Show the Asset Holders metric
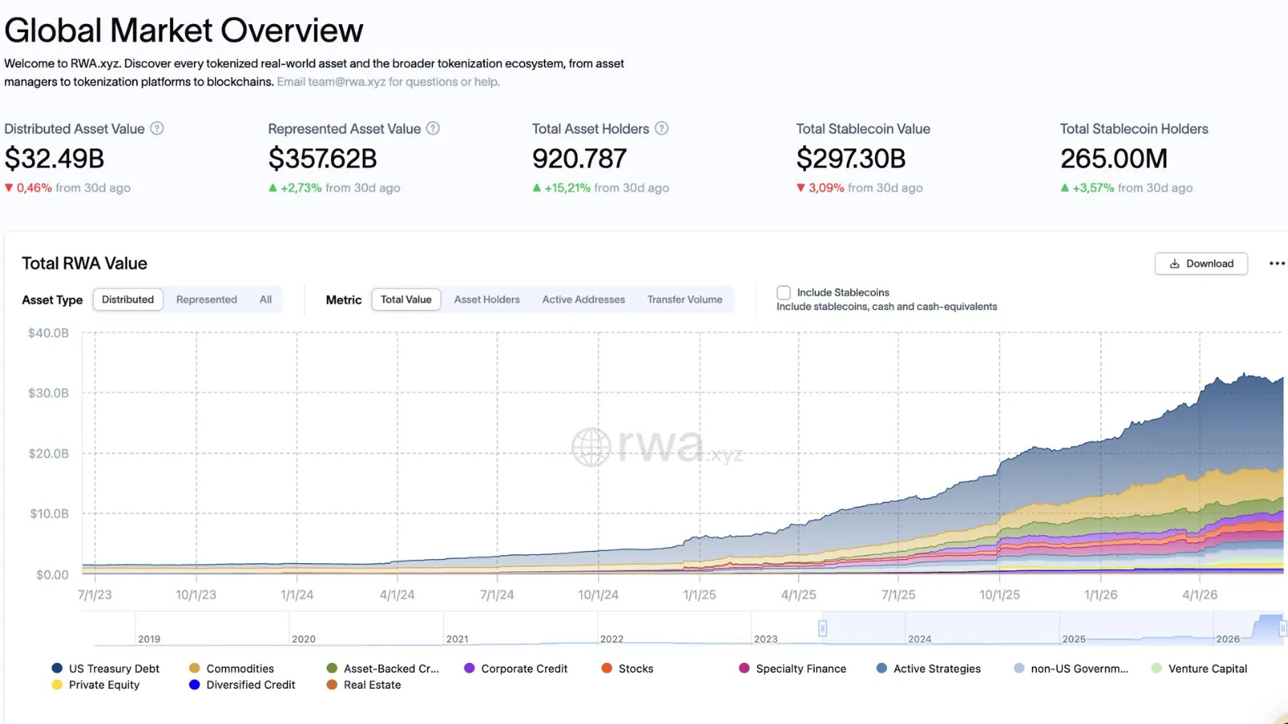Image resolution: width=1288 pixels, height=724 pixels. click(487, 299)
